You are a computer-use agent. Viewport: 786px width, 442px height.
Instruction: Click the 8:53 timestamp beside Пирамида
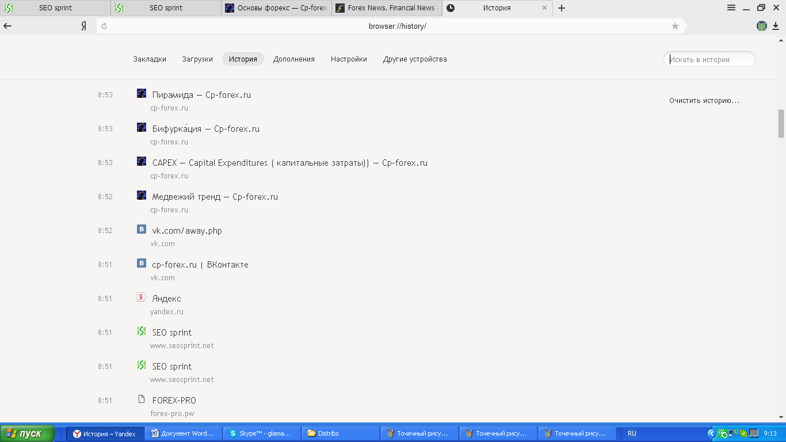click(105, 95)
